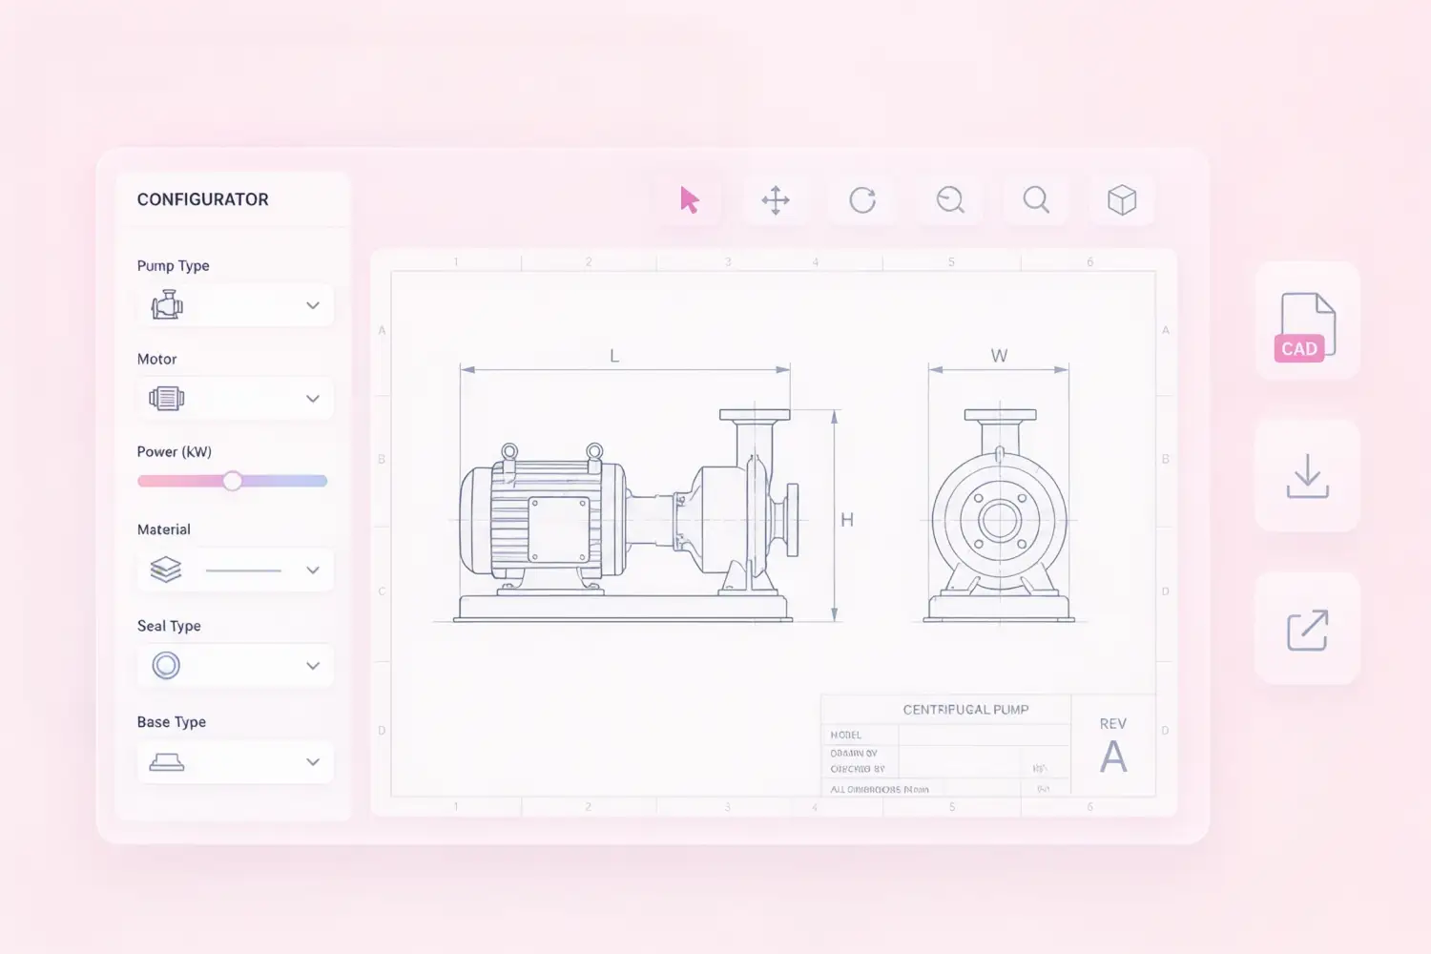Screen dimensions: 1431x954
Task: Select the pump side view drawing
Action: pyautogui.click(x=625, y=515)
